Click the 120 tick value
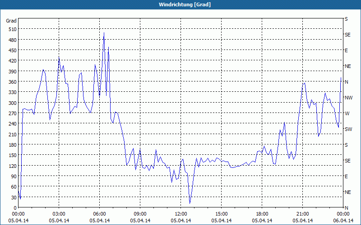Image resolution: width=361 pixels, height=225 pixels. pyautogui.click(x=13, y=166)
